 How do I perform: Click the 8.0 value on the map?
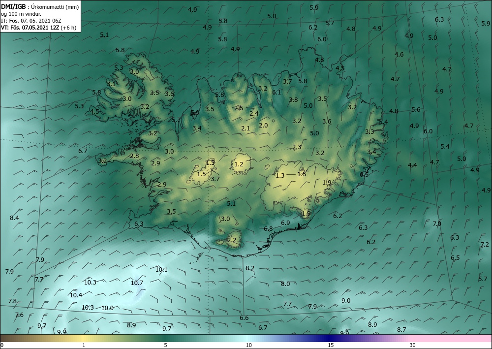click(x=285, y=284)
